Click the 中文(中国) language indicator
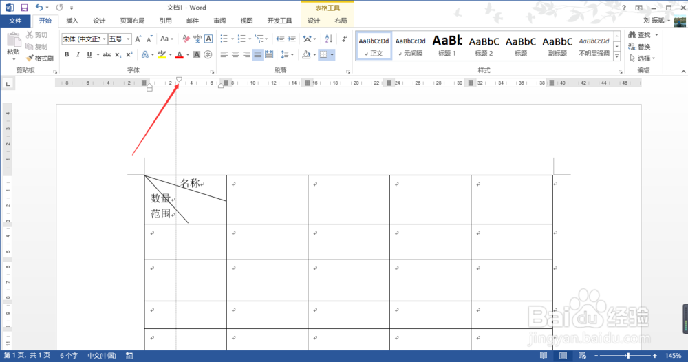This screenshot has width=688, height=362. point(102,356)
